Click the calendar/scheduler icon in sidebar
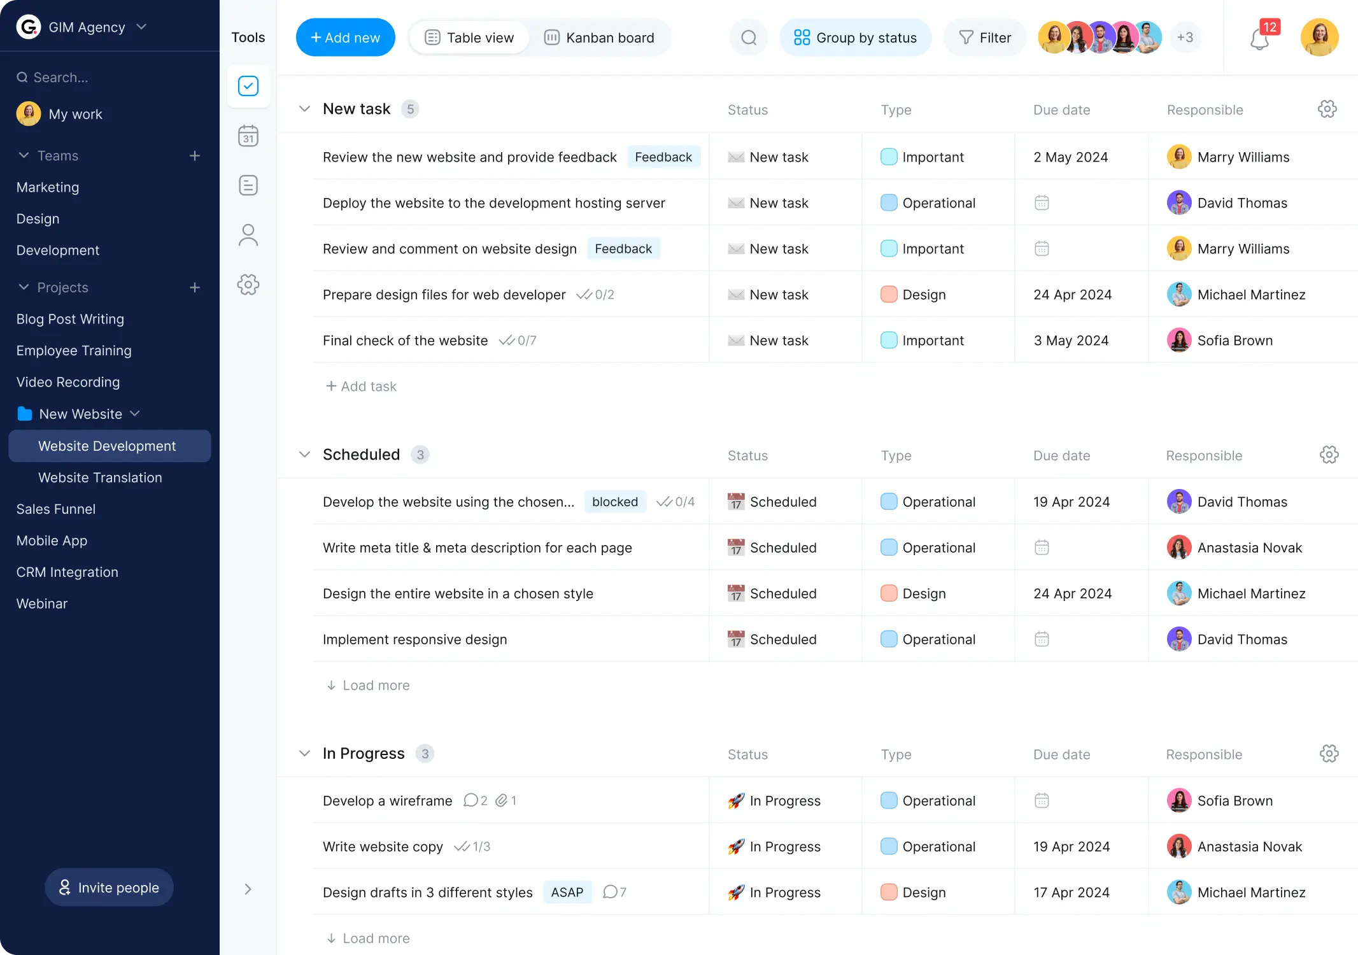1358x955 pixels. [248, 136]
